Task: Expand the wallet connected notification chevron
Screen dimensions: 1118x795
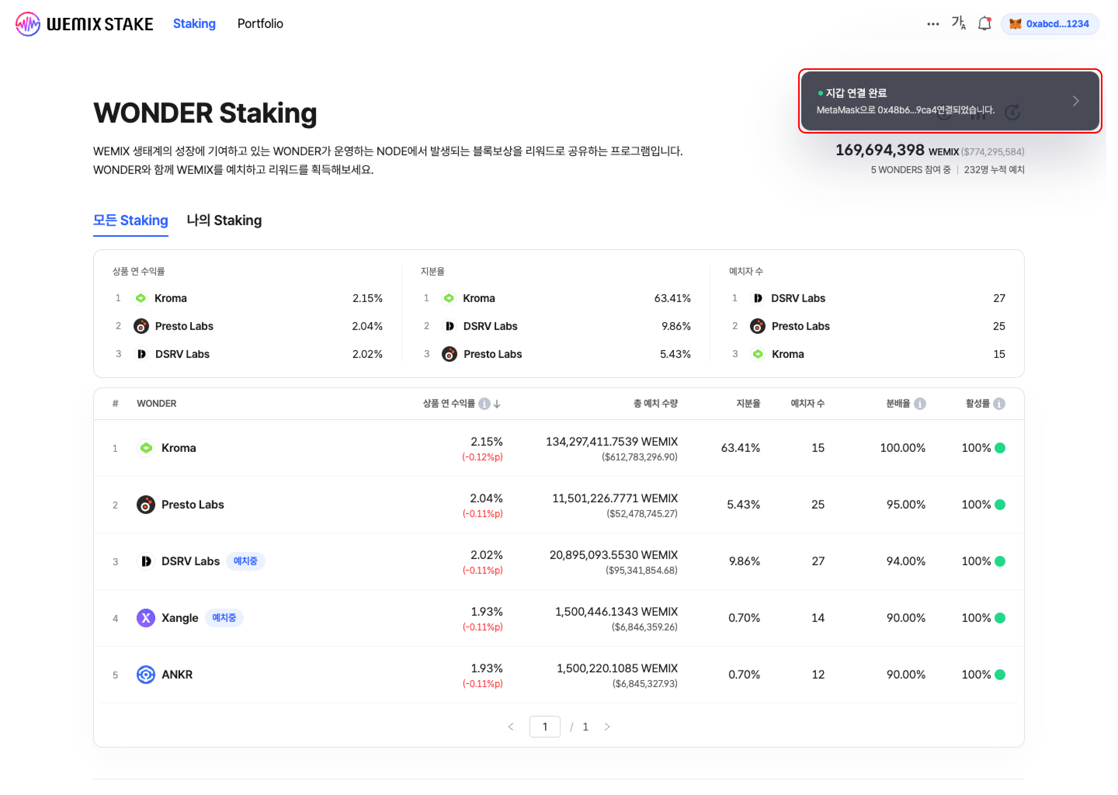Action: coord(1075,101)
